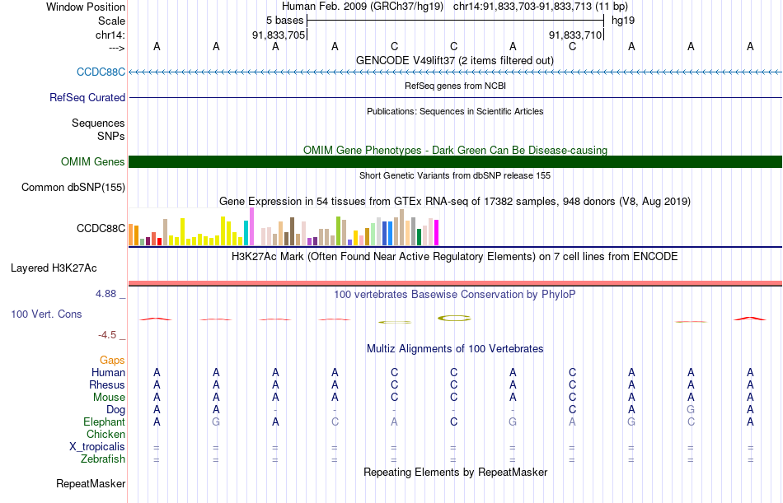Click 'Short Genetic Variants from dbSNP' title

pyautogui.click(x=455, y=175)
